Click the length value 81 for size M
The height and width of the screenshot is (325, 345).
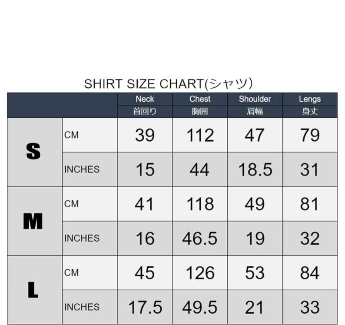pos(310,204)
